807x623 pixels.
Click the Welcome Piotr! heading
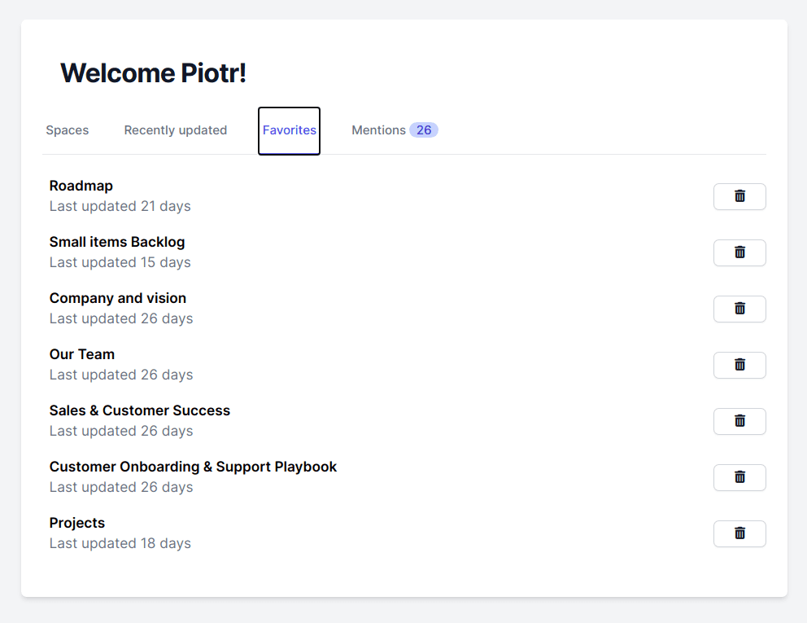[x=153, y=72]
